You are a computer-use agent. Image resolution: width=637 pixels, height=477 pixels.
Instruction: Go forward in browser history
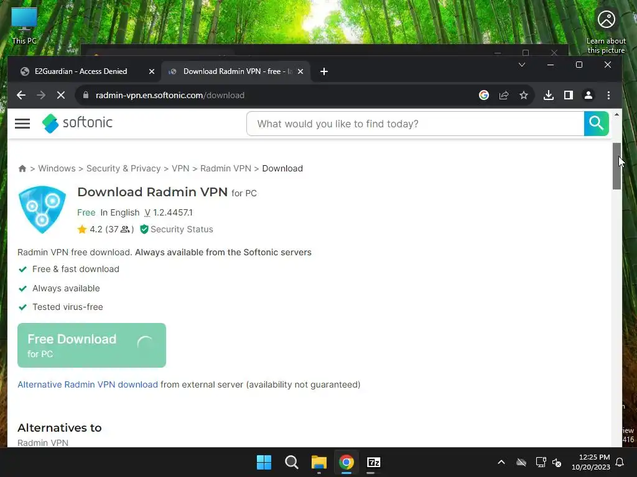41,95
